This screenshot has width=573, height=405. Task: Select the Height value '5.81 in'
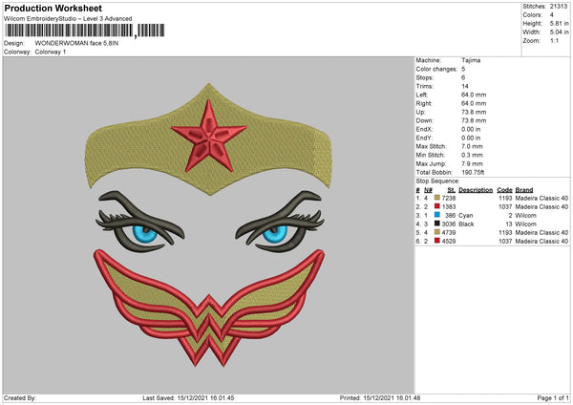[x=559, y=23]
